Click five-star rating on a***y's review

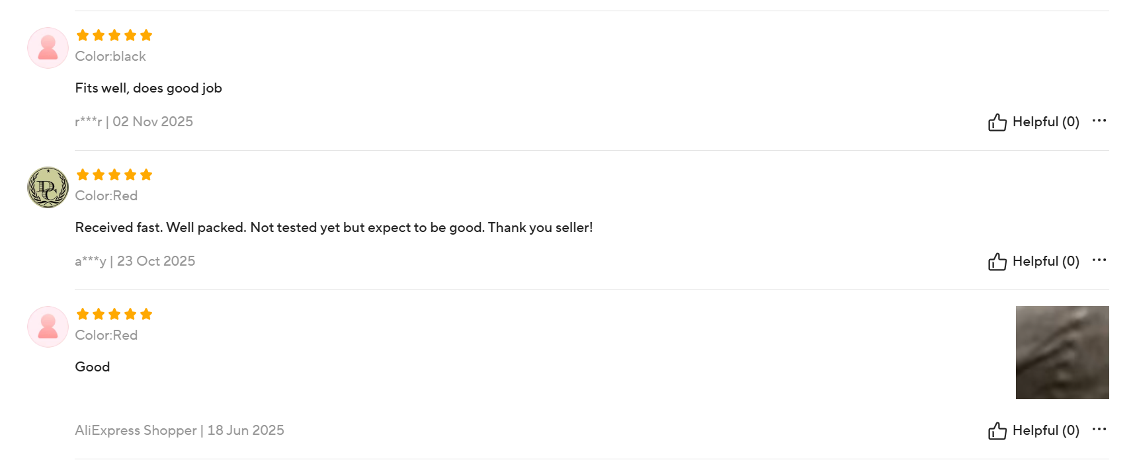click(114, 174)
